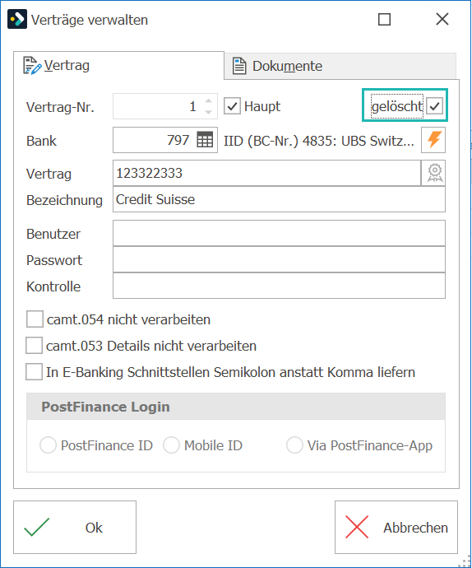Select the Mobile ID radio button

pos(171,445)
